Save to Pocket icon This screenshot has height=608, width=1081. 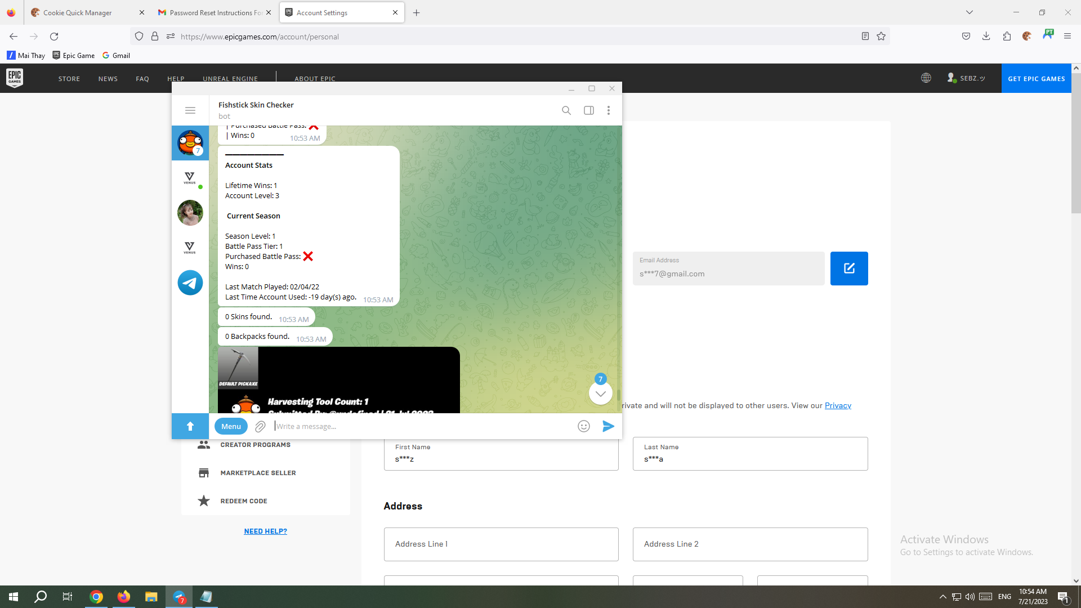tap(966, 36)
